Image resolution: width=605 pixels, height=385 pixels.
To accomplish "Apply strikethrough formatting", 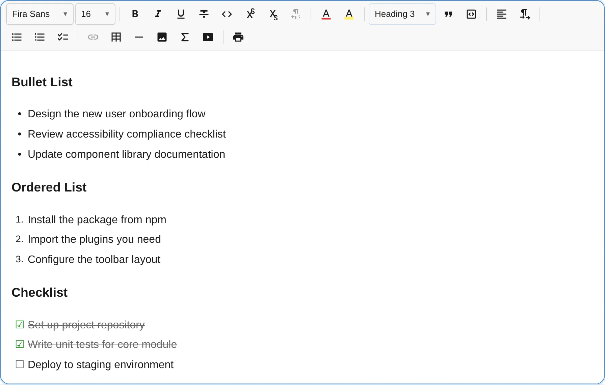I will 204,14.
